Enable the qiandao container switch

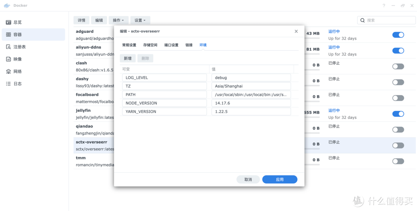398,130
